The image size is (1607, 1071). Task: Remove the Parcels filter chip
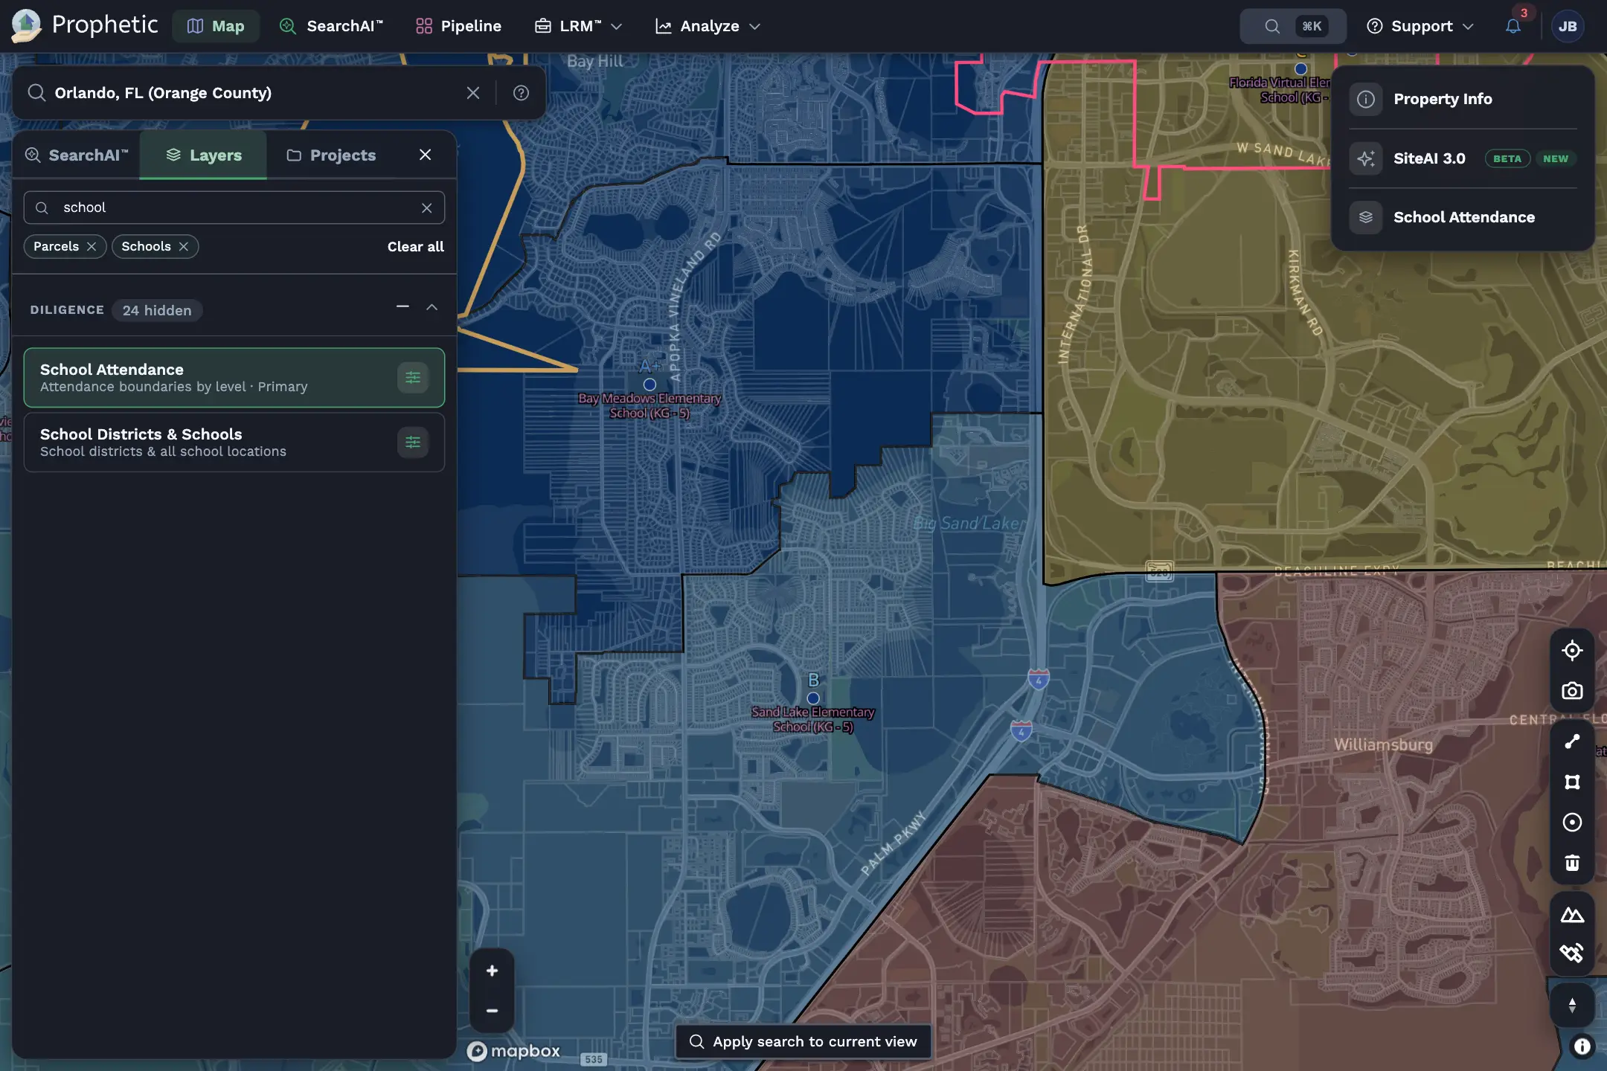tap(92, 246)
